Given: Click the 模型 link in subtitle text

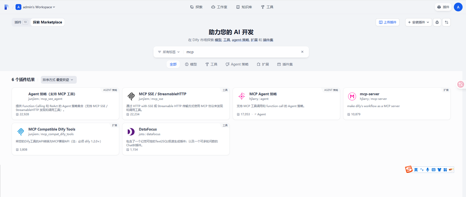Looking at the screenshot, I should click(x=218, y=40).
